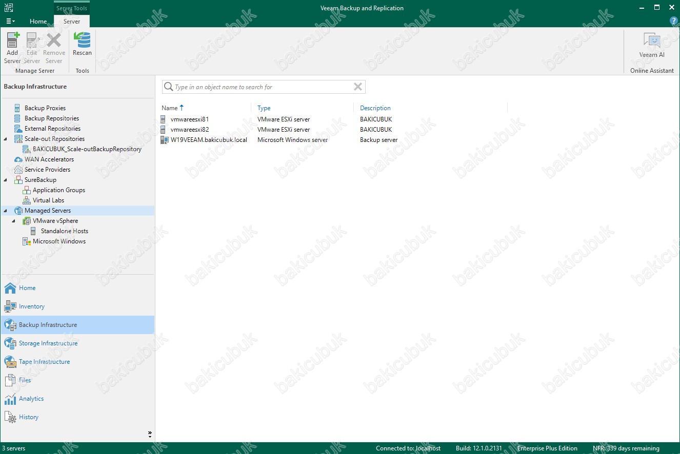
Task: Click the Backup Repositories tree icon
Action: click(18, 118)
